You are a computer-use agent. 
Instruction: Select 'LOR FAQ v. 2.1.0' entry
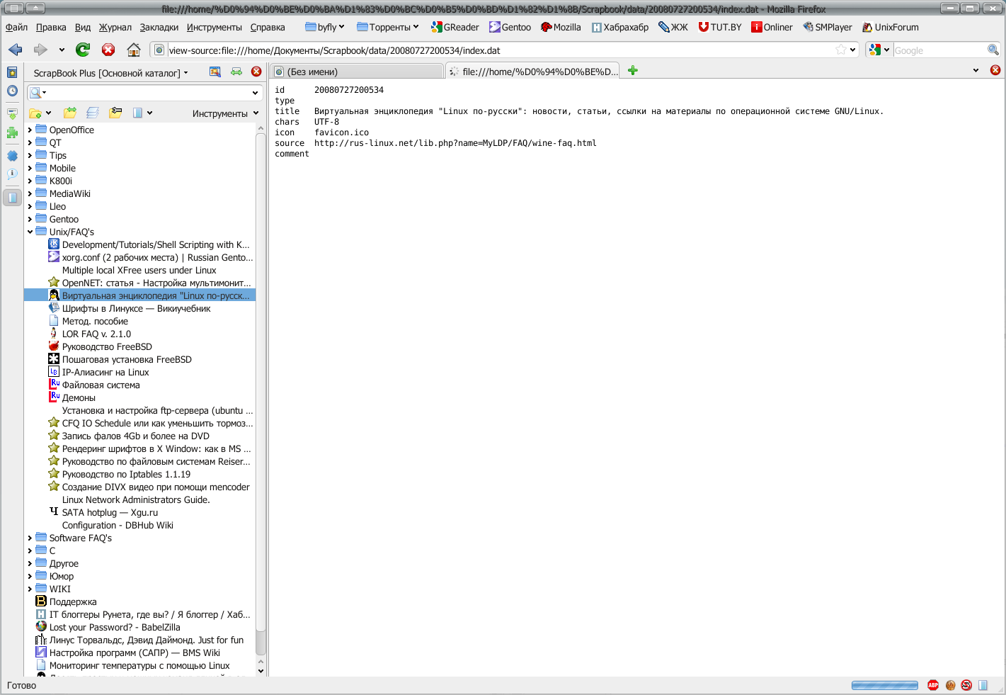(96, 334)
